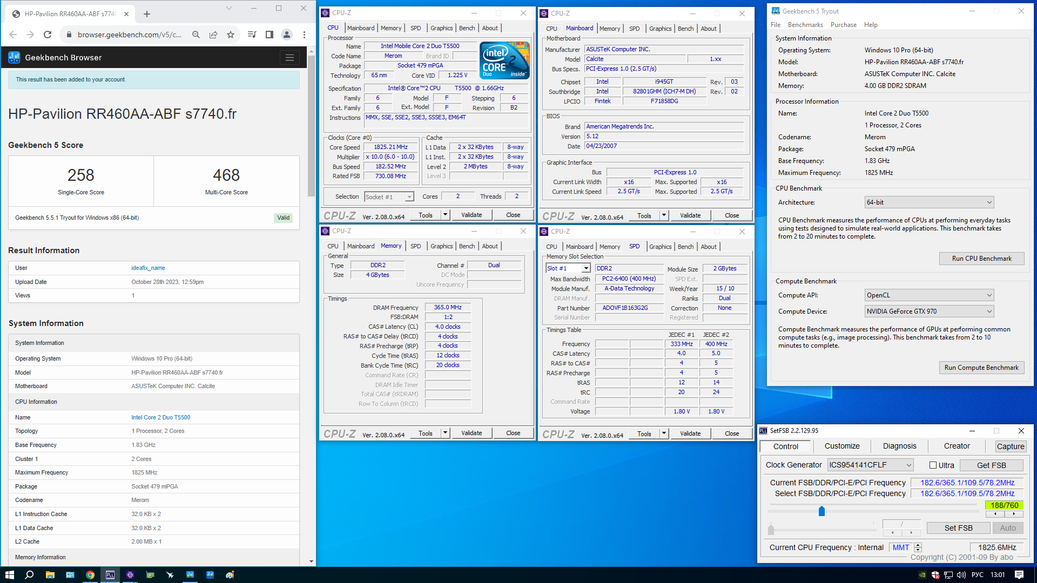Open File menu in Geekbench 5
Image resolution: width=1037 pixels, height=583 pixels.
click(x=776, y=25)
